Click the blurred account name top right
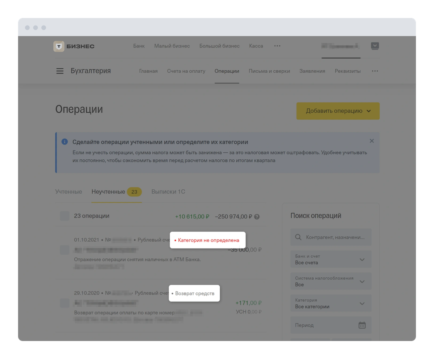Viewport: 434px width, 359px height. tap(340, 46)
